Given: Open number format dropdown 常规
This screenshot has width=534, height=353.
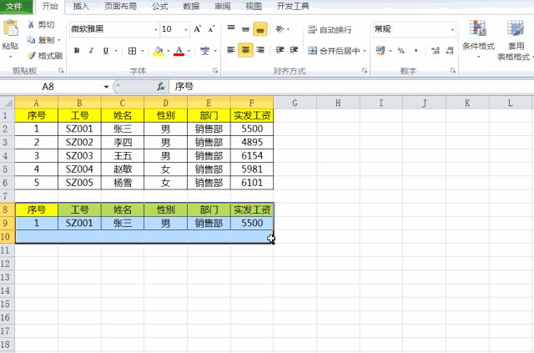Looking at the screenshot, I should [452, 30].
